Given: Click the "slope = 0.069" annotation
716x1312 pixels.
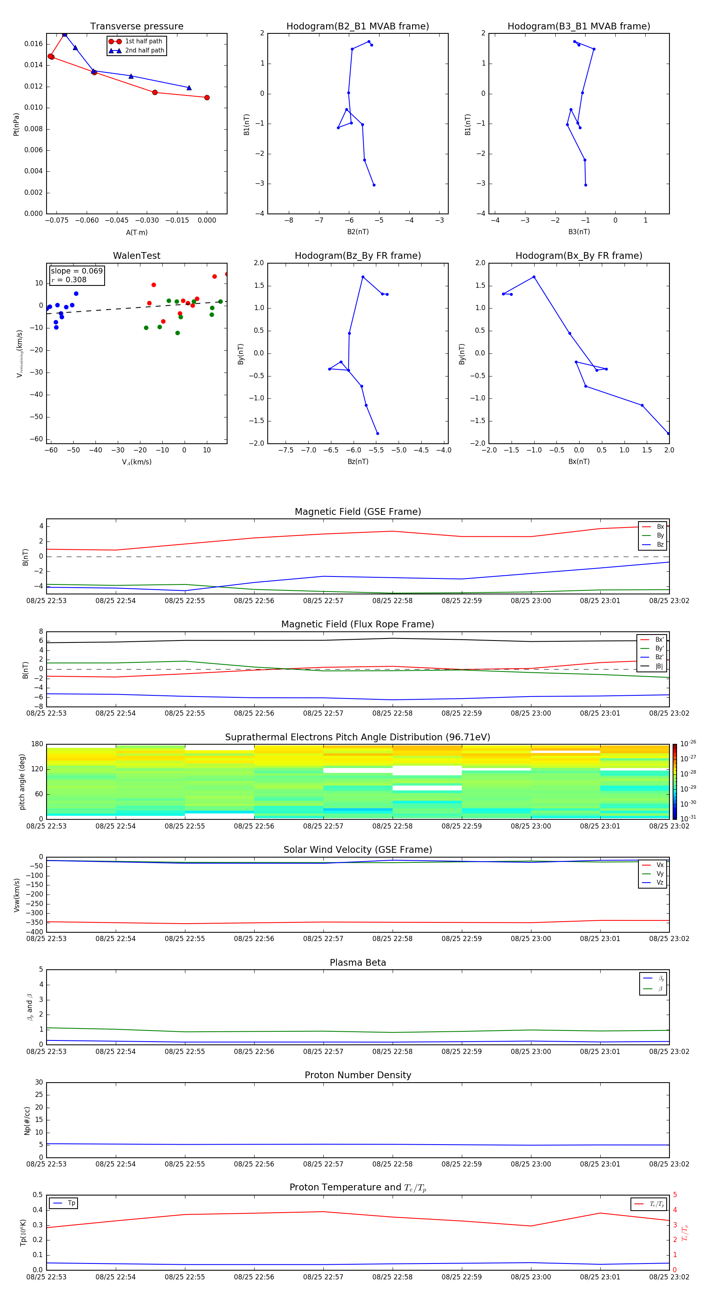Looking at the screenshot, I should pos(77,271).
